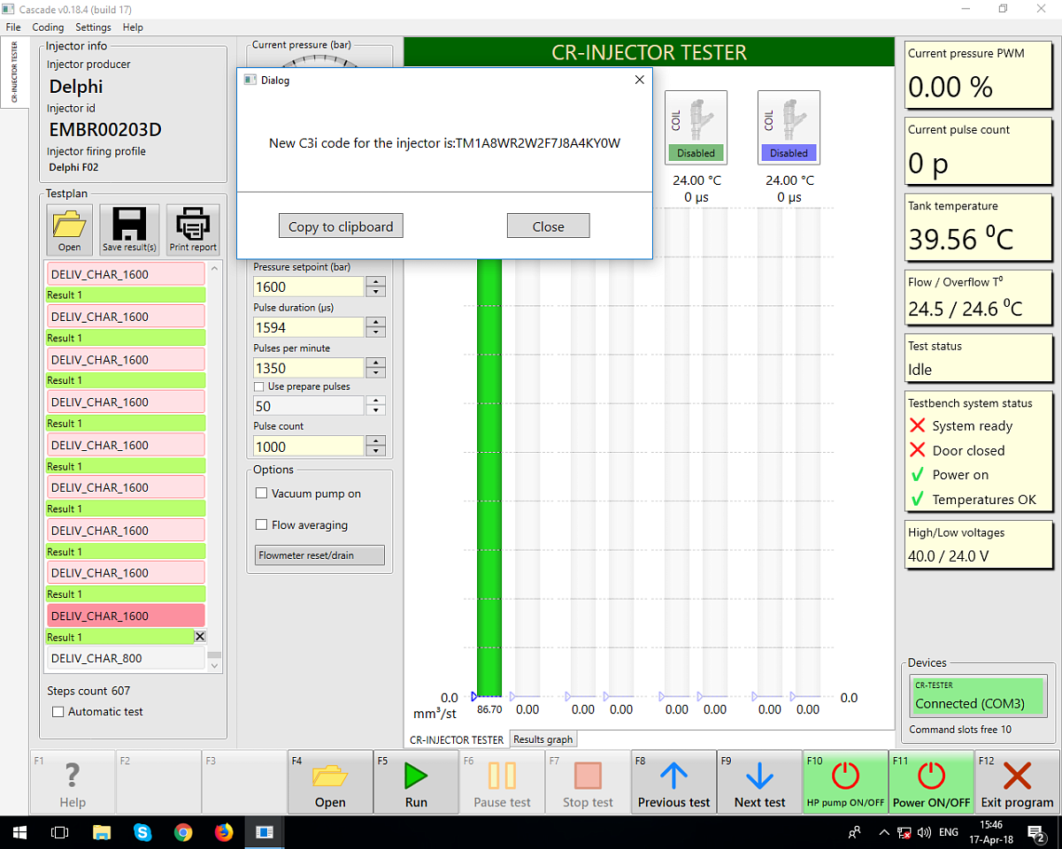
Task: Click the F7 Stop test button
Action: point(588,782)
